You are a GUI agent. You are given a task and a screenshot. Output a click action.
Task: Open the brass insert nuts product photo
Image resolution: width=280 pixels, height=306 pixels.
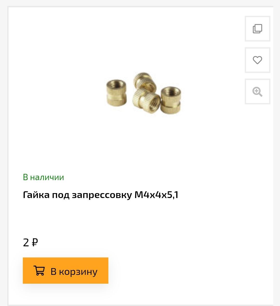[x=144, y=93]
